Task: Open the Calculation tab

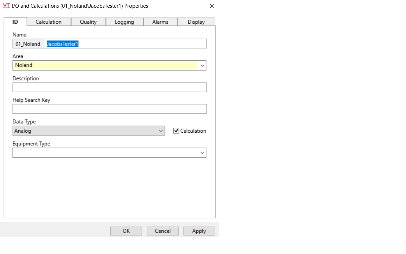Action: point(49,22)
